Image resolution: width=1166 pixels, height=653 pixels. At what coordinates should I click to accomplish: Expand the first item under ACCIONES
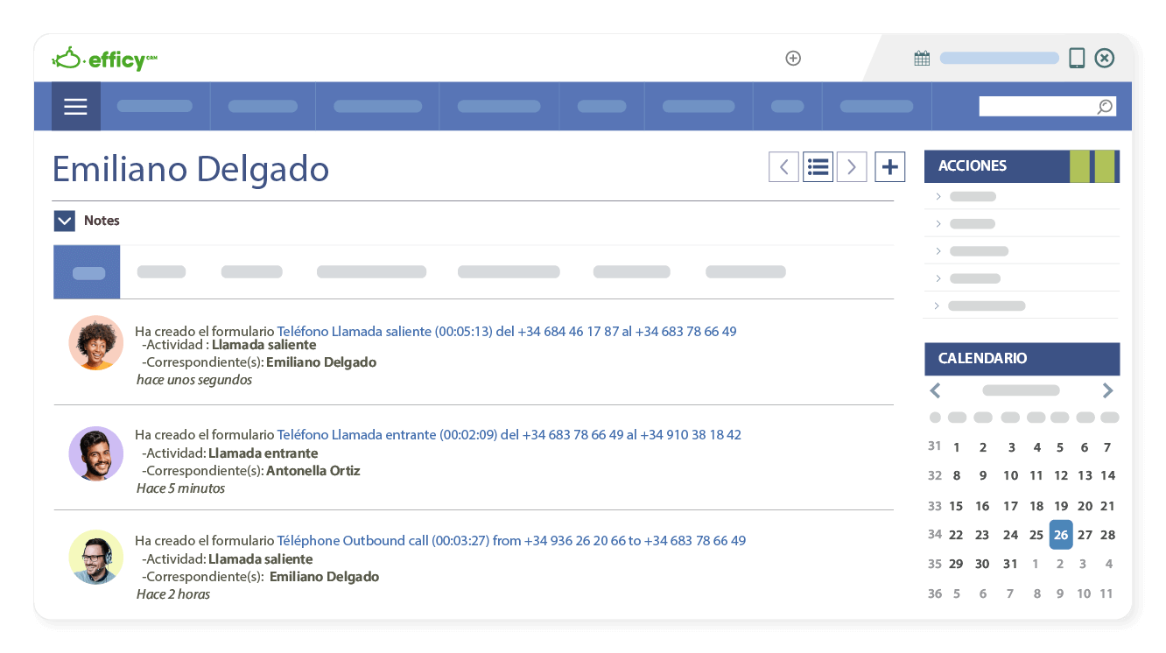pos(937,196)
